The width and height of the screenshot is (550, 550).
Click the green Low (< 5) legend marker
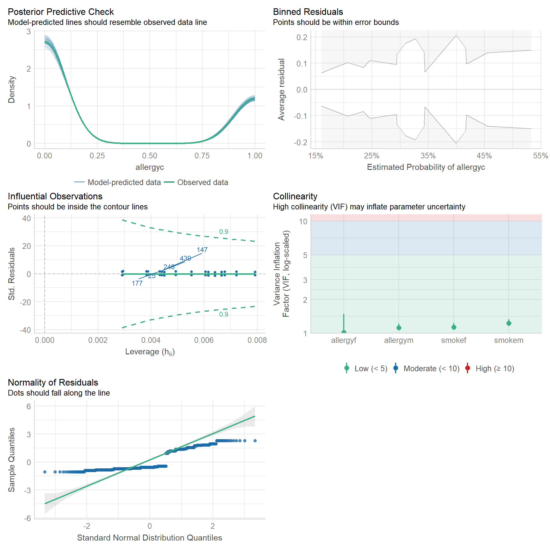point(347,368)
